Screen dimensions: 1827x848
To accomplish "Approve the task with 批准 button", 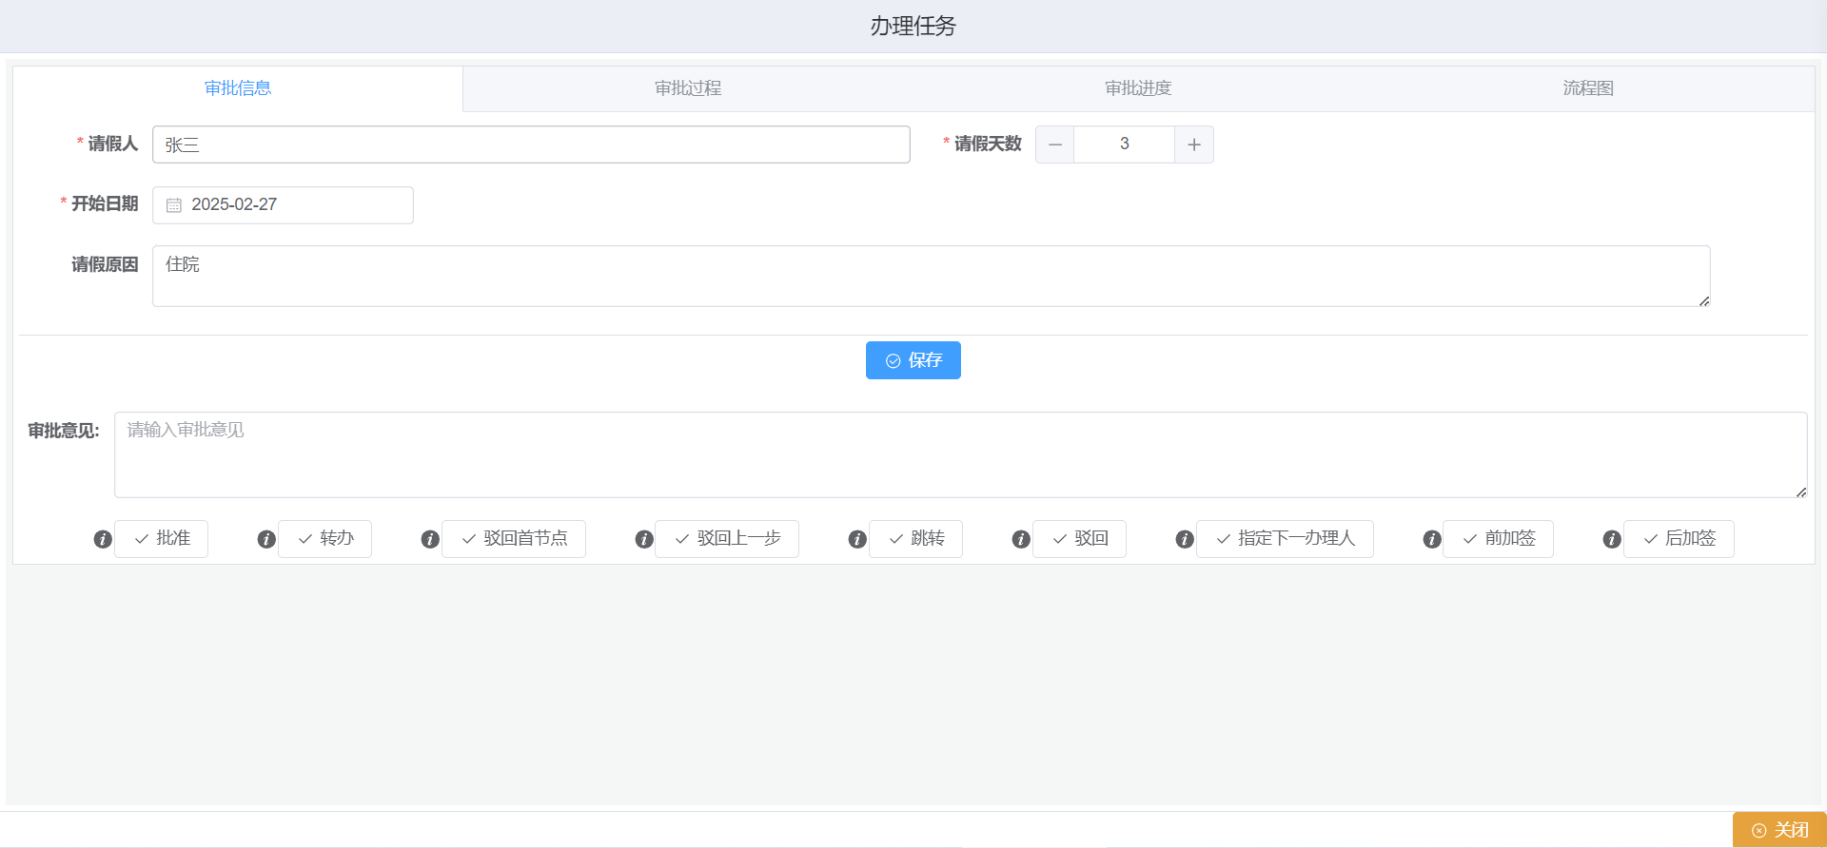I will (x=162, y=539).
